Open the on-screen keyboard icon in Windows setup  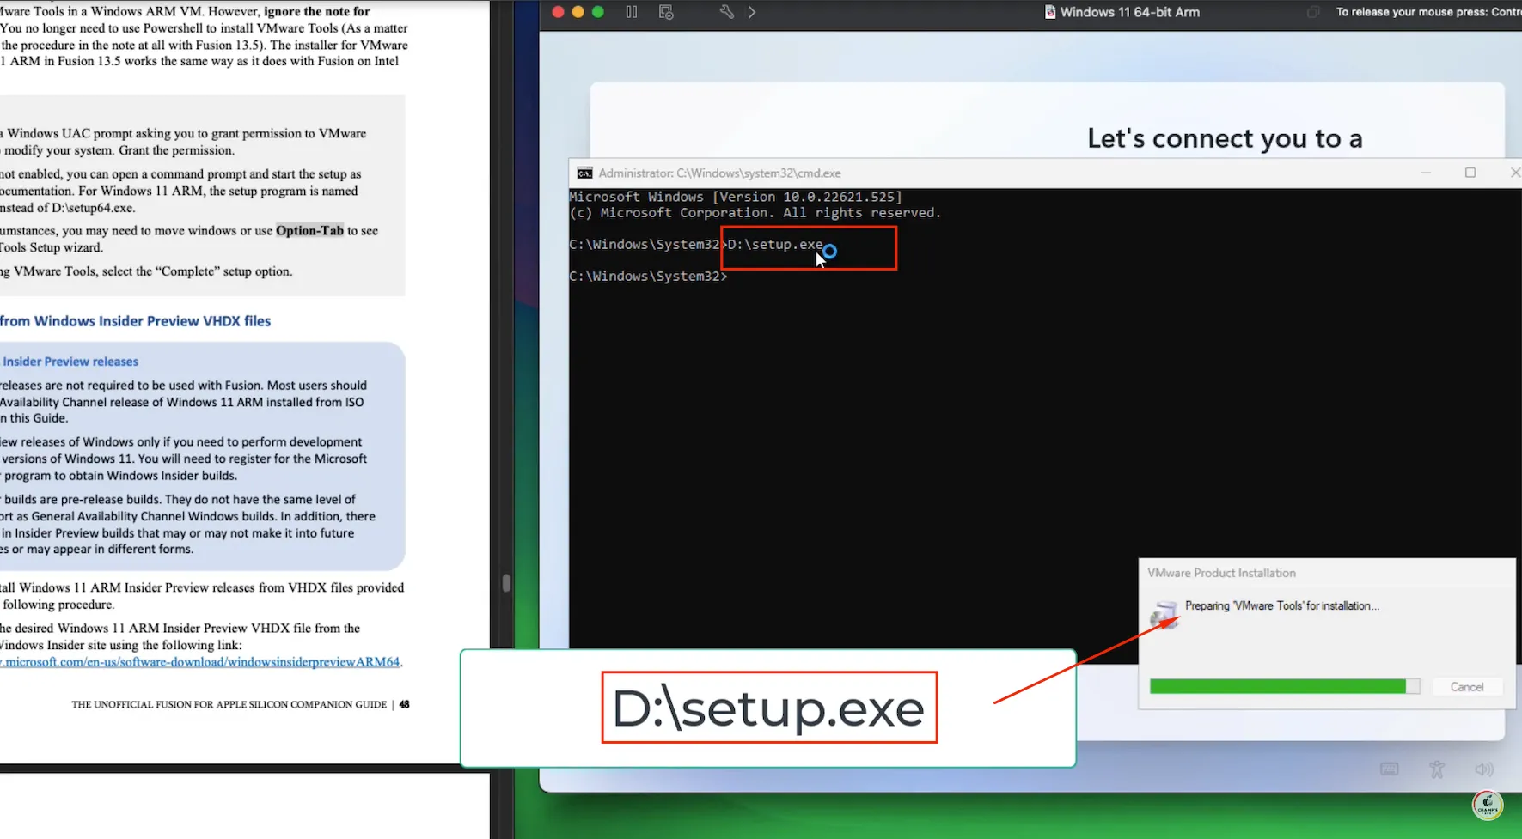[1390, 769]
